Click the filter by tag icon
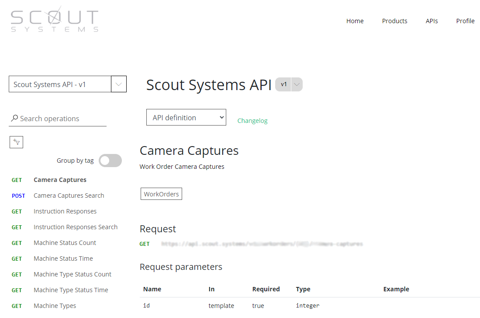This screenshot has height=318, width=480. point(16,142)
